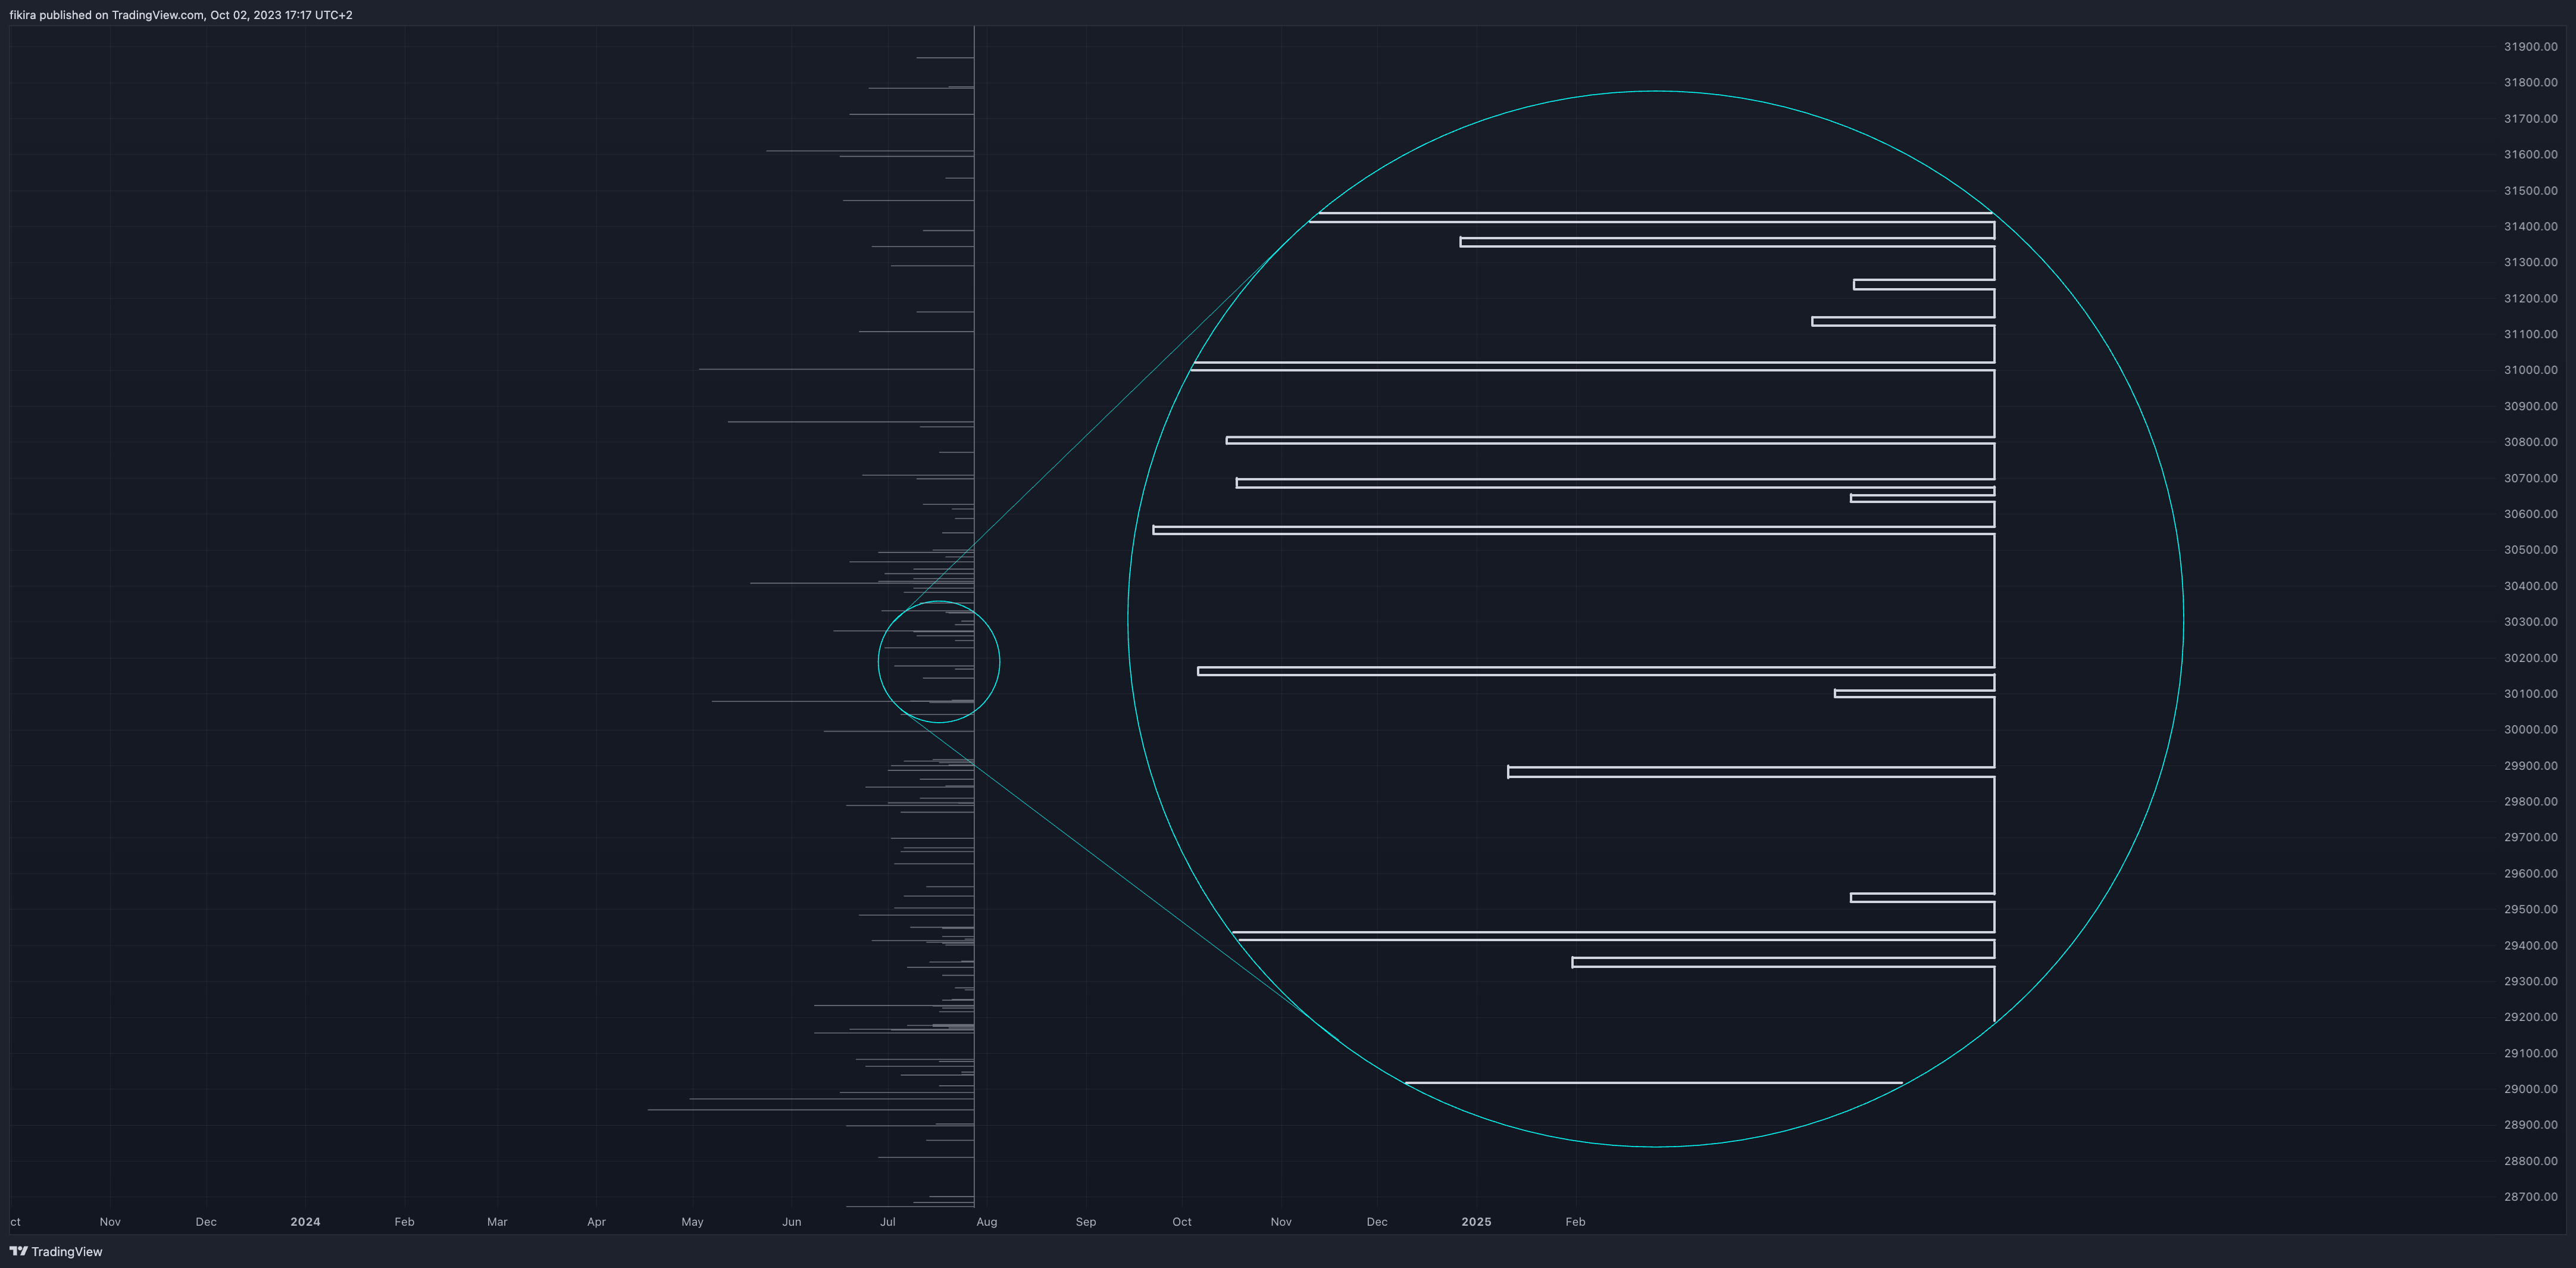Click the 31000.00 price label
Screen dimensions: 2576x1268
click(x=2530, y=370)
